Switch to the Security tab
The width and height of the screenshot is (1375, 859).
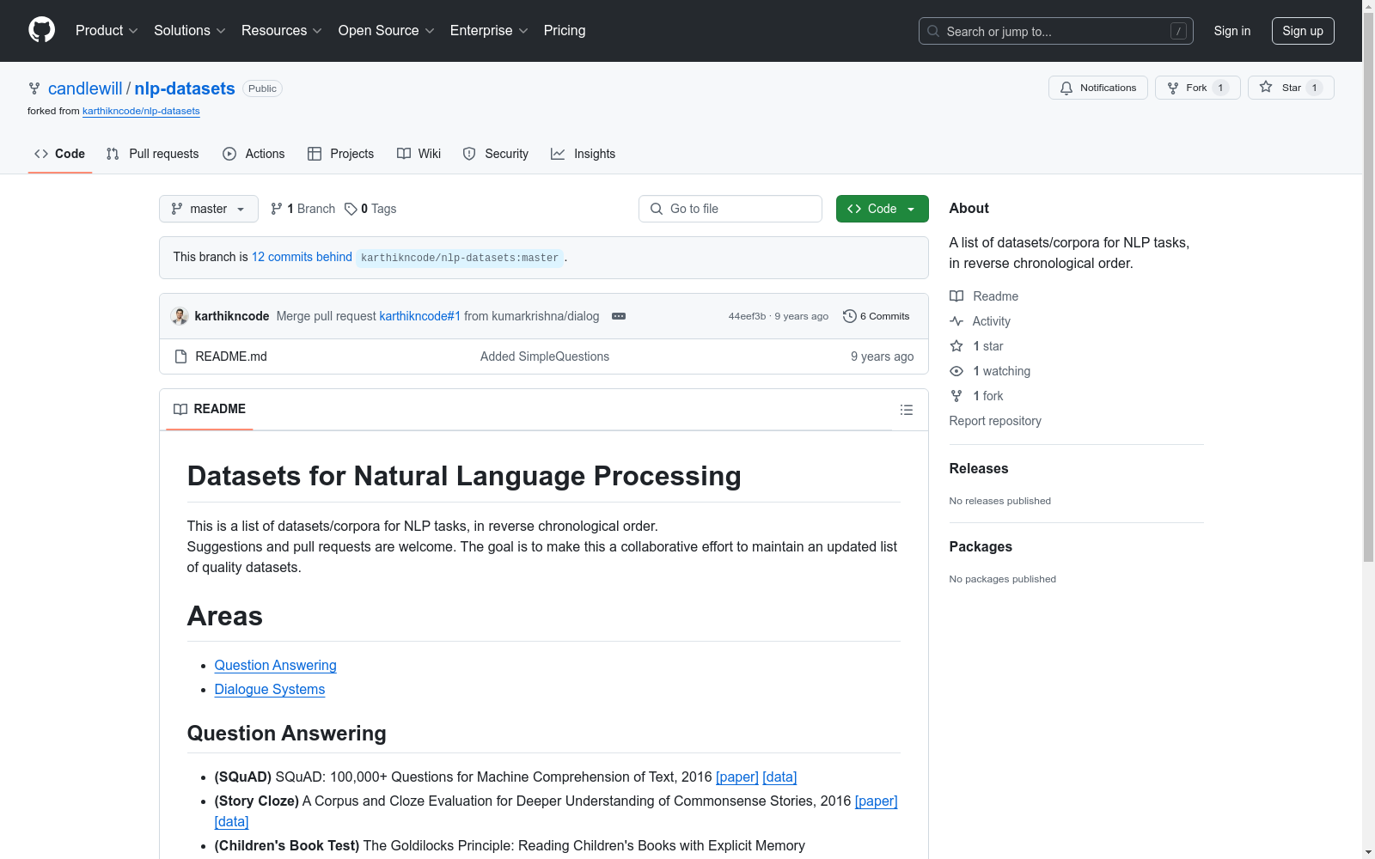pyautogui.click(x=496, y=154)
